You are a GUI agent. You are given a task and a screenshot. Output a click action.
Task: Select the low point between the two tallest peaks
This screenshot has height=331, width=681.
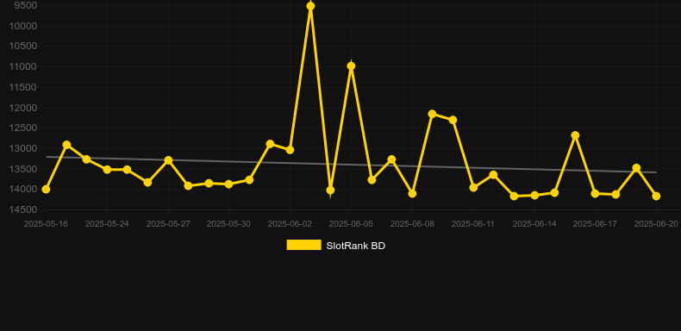tap(330, 190)
